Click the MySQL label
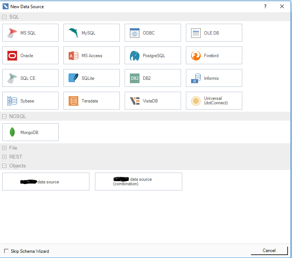 (88, 33)
